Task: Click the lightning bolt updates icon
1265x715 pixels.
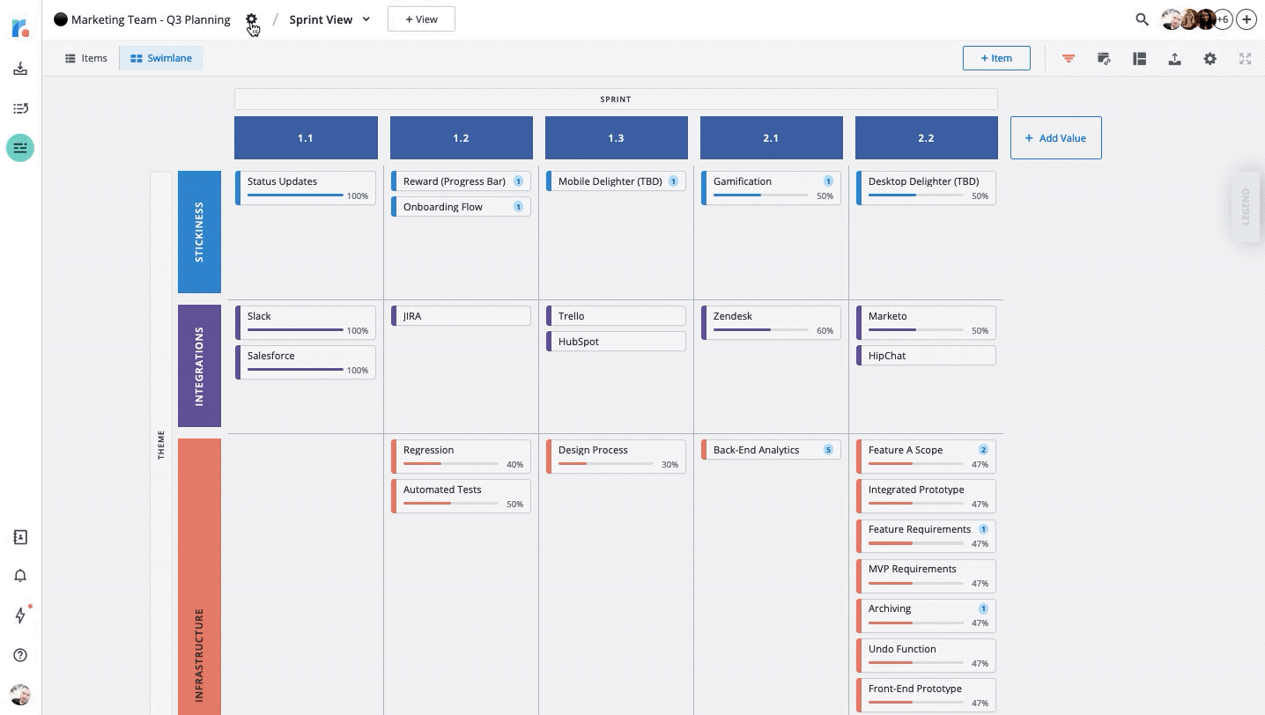Action: (21, 615)
